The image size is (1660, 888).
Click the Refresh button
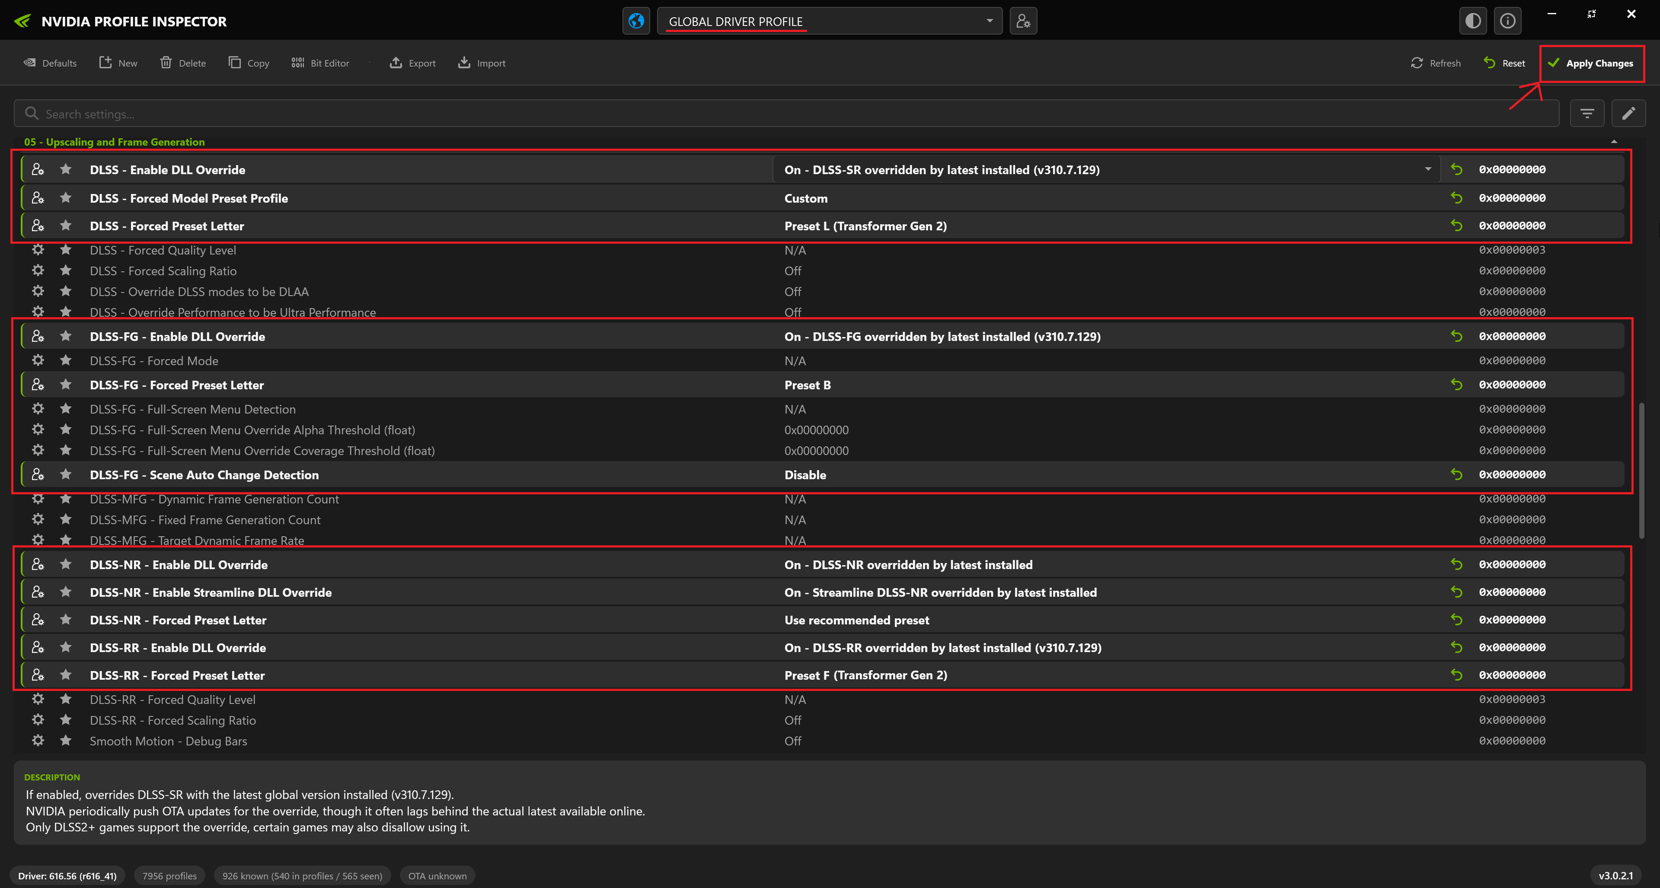point(1436,63)
